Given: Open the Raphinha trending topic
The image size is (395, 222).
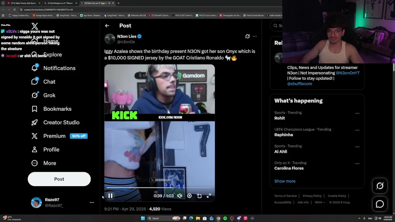Looking at the screenshot, I should pyautogui.click(x=284, y=135).
